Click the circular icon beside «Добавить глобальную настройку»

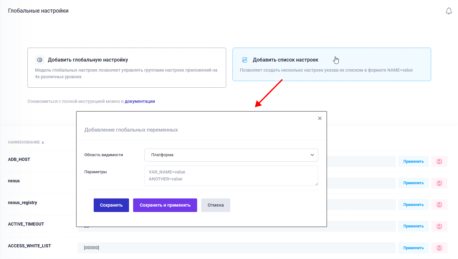pos(39,60)
